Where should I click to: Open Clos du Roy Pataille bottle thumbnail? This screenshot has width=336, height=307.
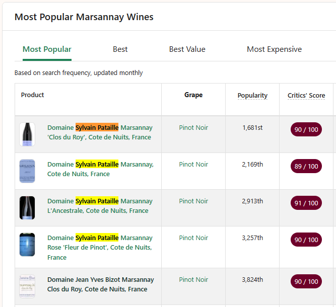(27, 134)
